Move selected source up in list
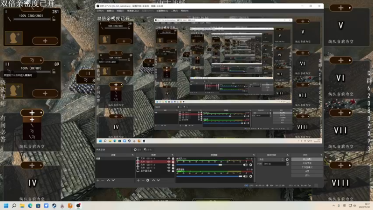The height and width of the screenshot is (210, 373). coord(153,180)
